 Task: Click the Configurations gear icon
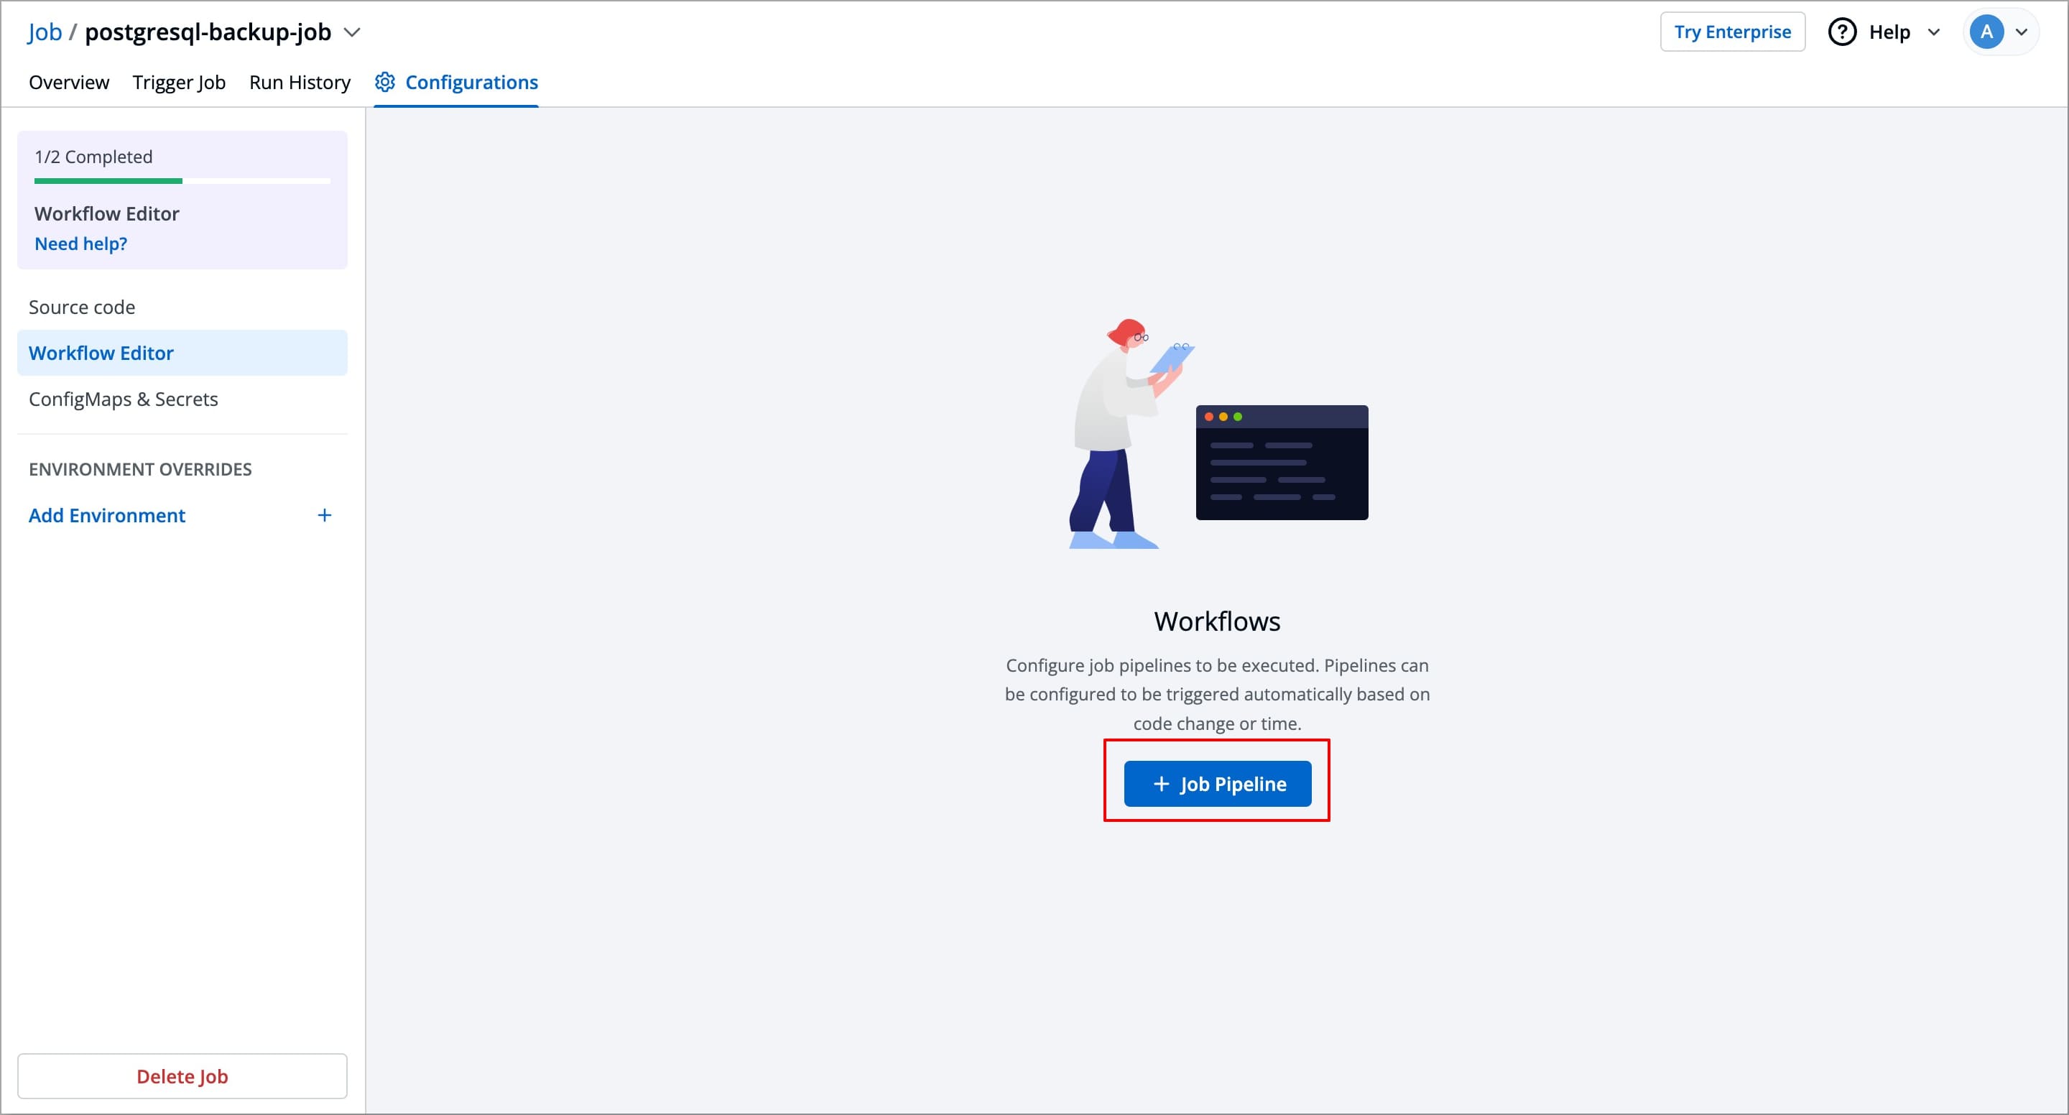pos(385,82)
